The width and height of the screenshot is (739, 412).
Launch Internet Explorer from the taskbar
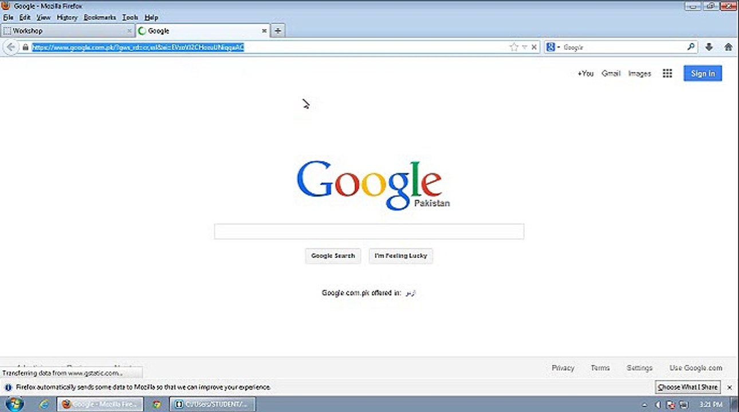pyautogui.click(x=44, y=404)
